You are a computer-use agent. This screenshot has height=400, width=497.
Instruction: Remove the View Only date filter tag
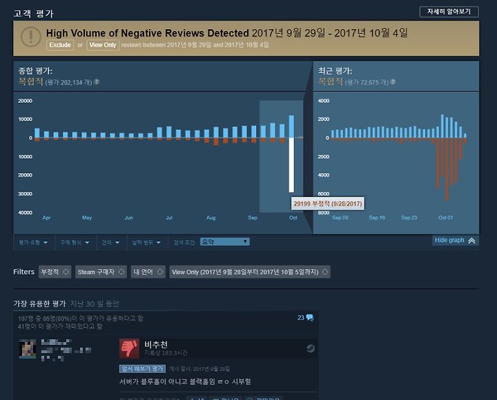(325, 272)
